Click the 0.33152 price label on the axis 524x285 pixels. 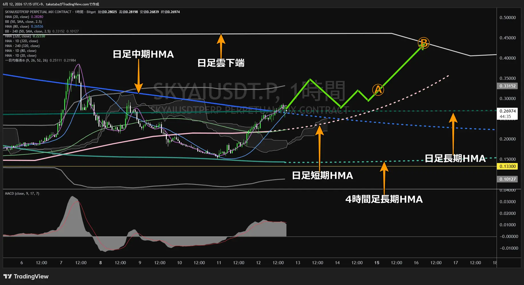click(507, 86)
